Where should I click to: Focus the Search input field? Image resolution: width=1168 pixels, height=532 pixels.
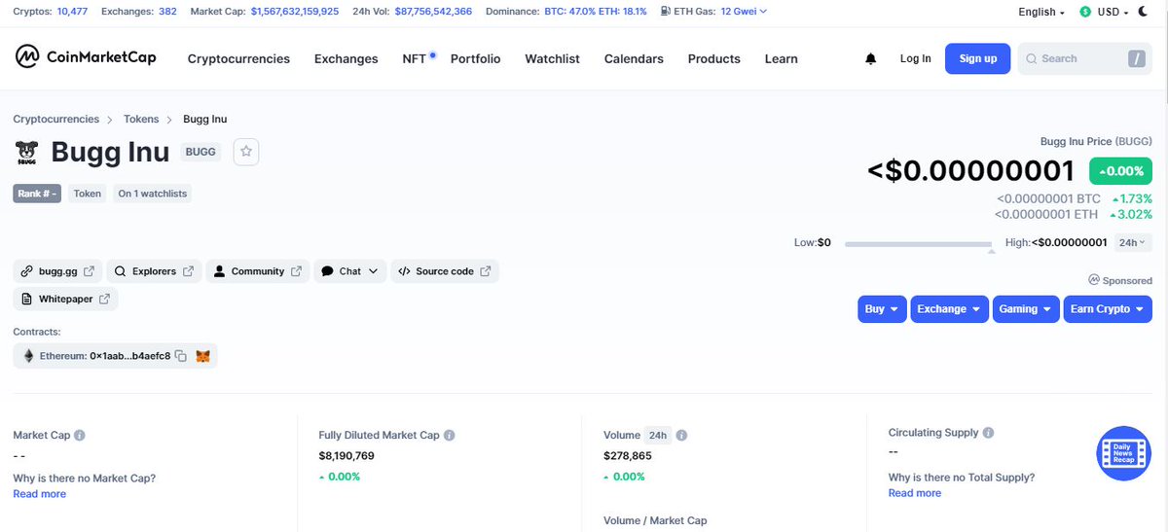point(1084,59)
